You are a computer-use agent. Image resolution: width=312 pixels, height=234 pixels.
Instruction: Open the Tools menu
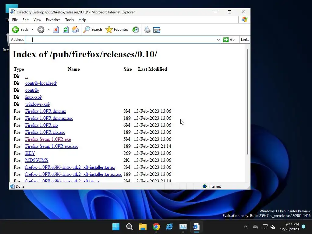coord(69,20)
